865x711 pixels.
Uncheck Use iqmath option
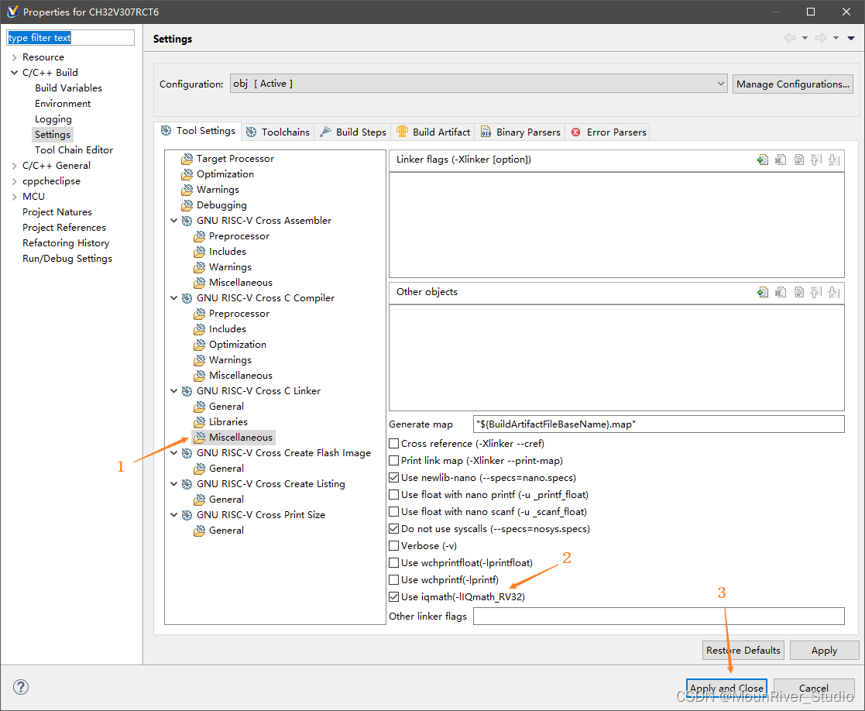(394, 597)
